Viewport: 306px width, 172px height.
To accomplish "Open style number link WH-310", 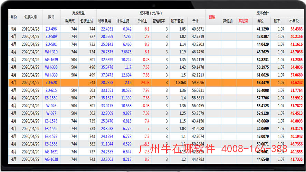I will (51, 52).
